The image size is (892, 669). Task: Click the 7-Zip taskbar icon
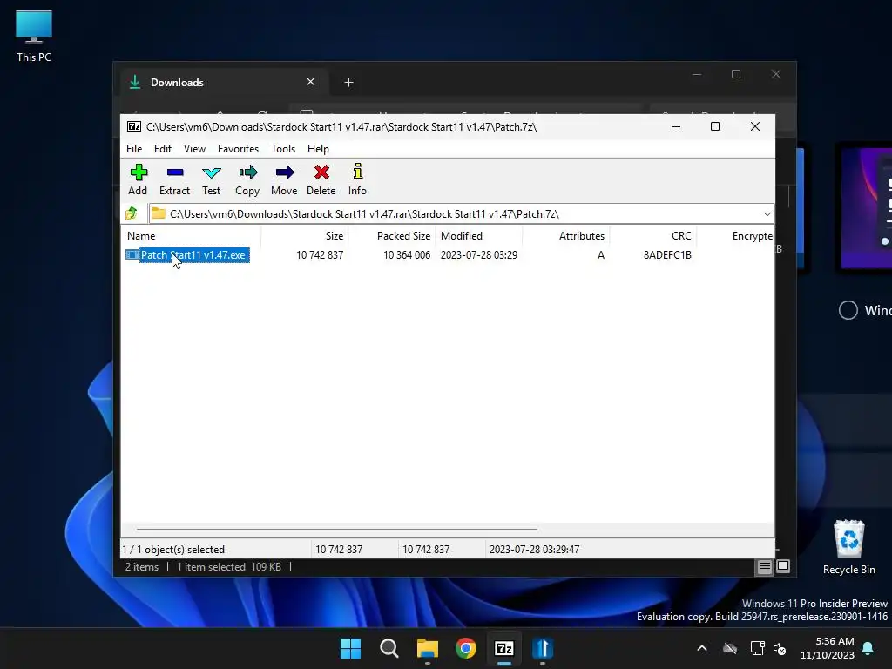click(504, 648)
